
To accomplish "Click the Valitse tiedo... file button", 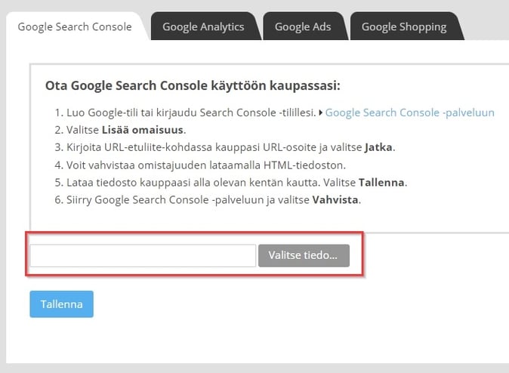I will [x=304, y=255].
